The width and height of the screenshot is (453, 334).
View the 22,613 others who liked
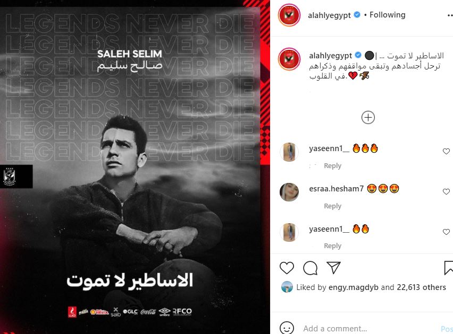[x=421, y=287]
